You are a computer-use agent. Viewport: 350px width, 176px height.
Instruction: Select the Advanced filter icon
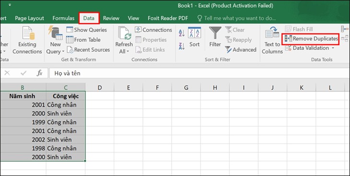228,49
